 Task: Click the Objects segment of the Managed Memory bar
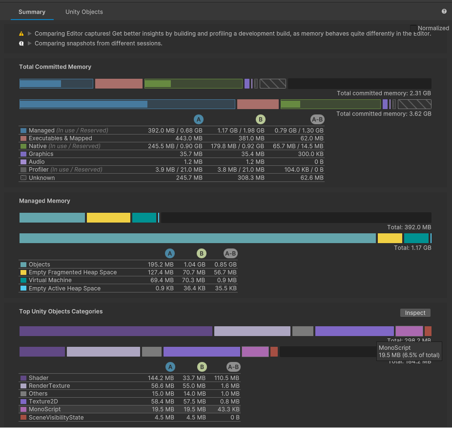(52, 217)
